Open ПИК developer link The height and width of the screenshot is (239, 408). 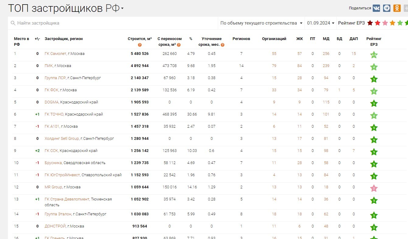click(49, 66)
